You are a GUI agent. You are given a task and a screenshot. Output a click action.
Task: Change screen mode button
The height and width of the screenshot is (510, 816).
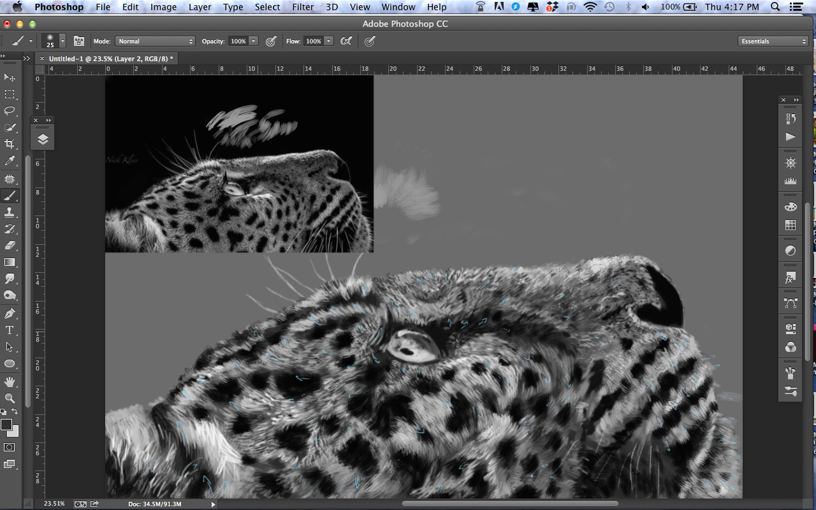(10, 465)
